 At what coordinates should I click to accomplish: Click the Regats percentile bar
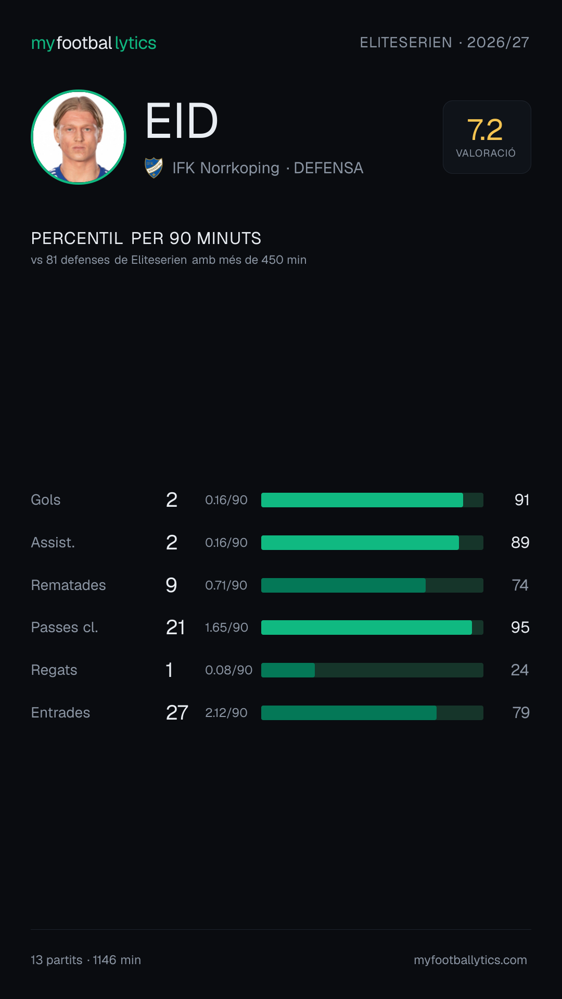(372, 670)
